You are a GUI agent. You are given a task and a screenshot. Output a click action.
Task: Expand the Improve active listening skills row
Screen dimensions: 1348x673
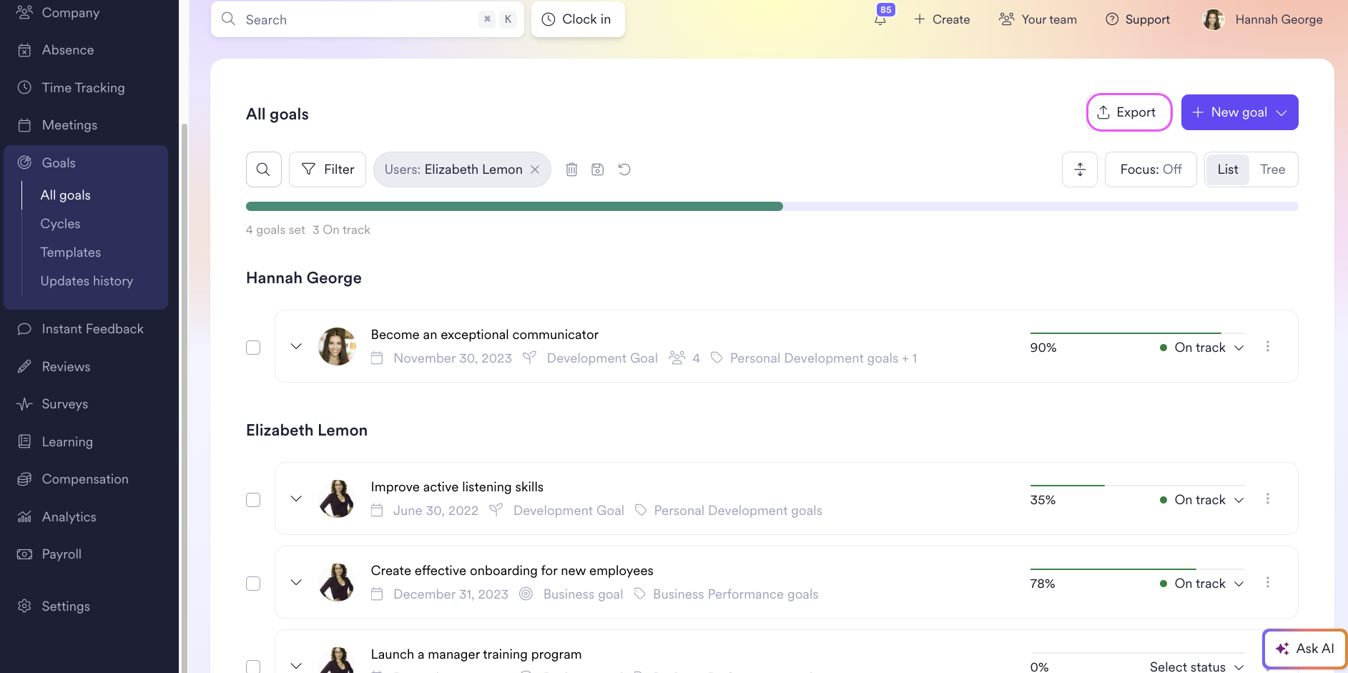coord(296,498)
